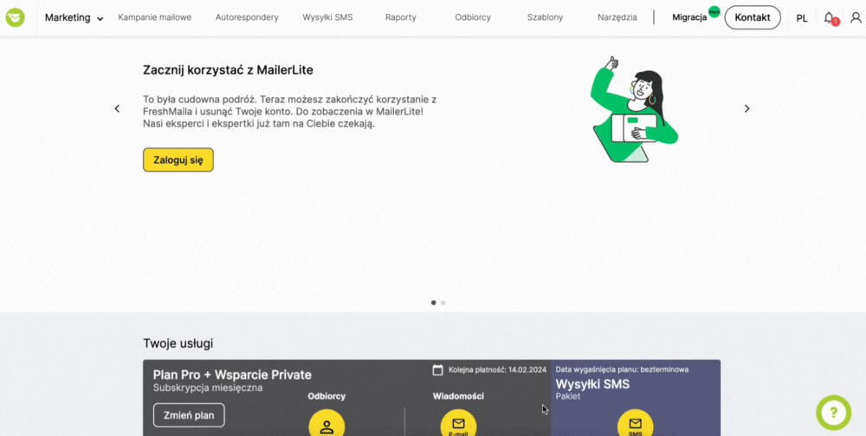866x436 pixels.
Task: Click the yellow Zaloguj się button
Action: (x=178, y=159)
